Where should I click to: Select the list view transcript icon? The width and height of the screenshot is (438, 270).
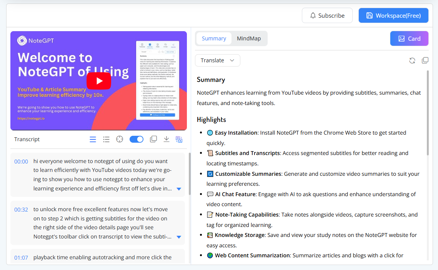pos(106,139)
